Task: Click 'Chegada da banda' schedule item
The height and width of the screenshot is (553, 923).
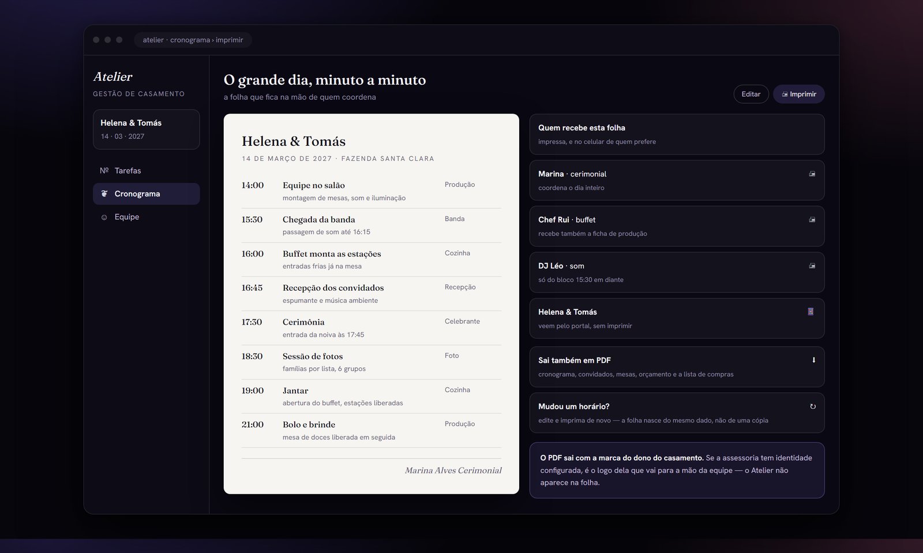Action: 319,219
